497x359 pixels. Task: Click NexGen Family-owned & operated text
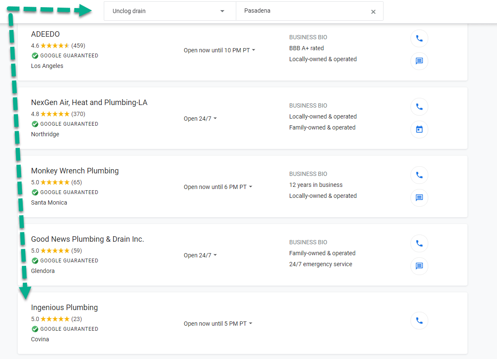point(322,128)
